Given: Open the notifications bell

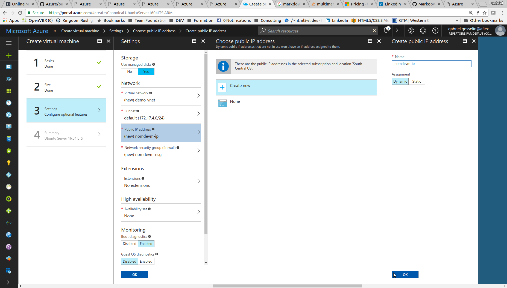Looking at the screenshot, I should [x=386, y=31].
